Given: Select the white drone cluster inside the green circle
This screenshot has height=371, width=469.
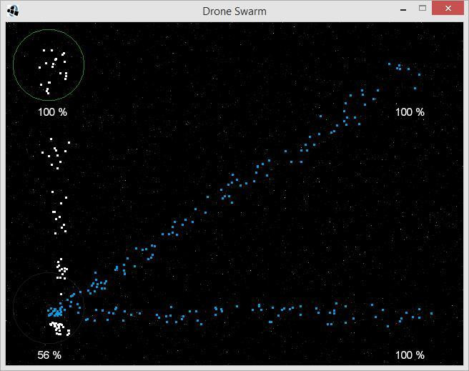Looking at the screenshot, I should tap(53, 71).
